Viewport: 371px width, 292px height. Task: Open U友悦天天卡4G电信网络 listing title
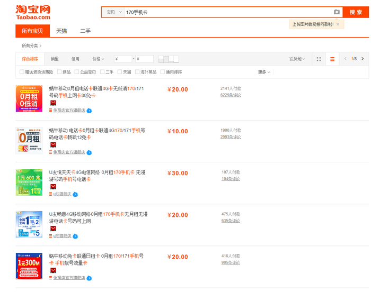pos(97,176)
